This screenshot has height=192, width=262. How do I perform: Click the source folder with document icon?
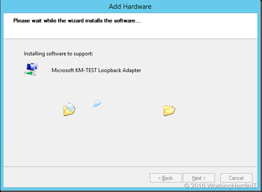coord(69,109)
